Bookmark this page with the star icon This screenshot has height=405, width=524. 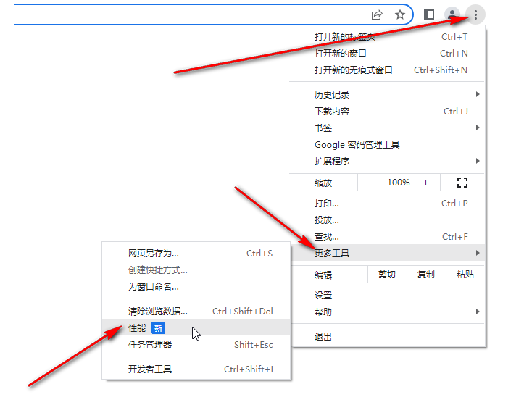pos(399,14)
